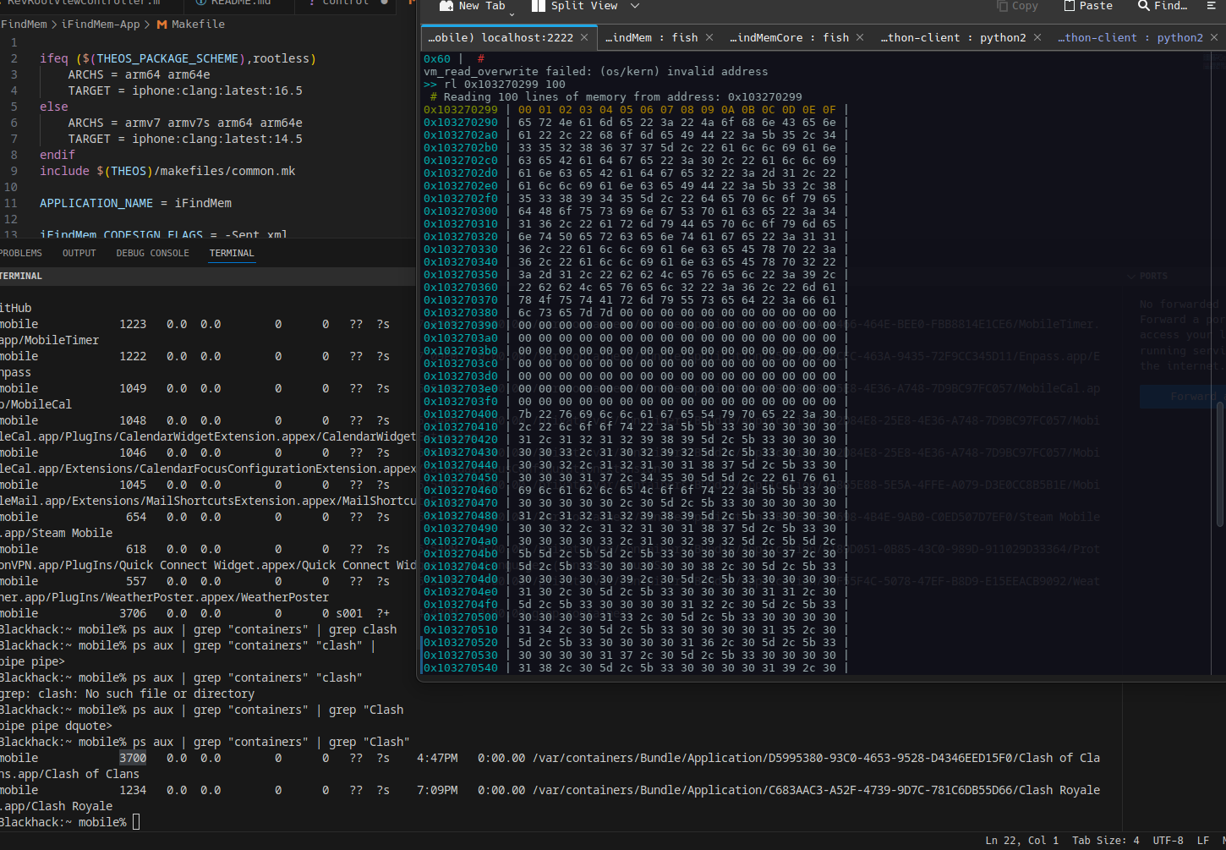Change indentation via Tab Size: 4
Screen dimensions: 1226x850
click(1105, 840)
